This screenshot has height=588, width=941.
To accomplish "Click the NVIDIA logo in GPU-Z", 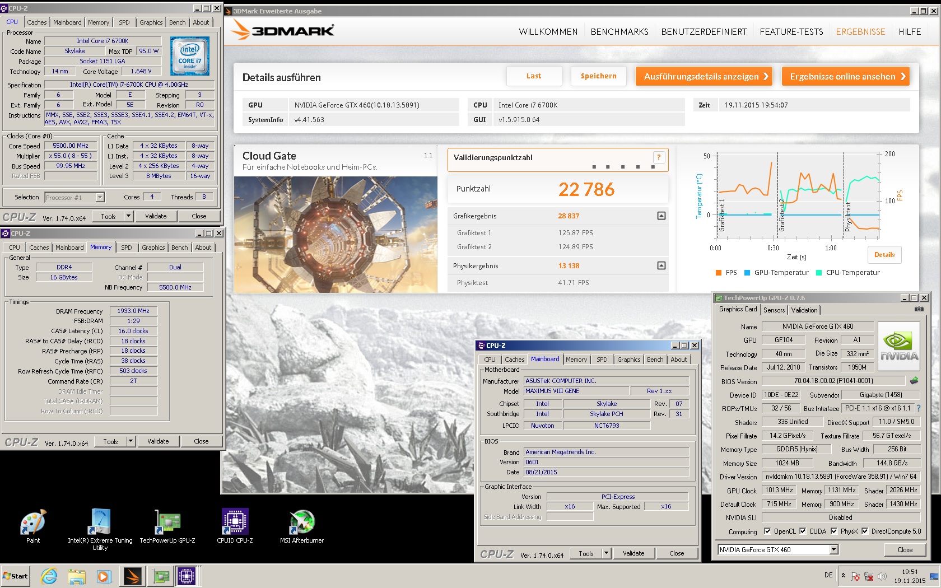I will (899, 346).
